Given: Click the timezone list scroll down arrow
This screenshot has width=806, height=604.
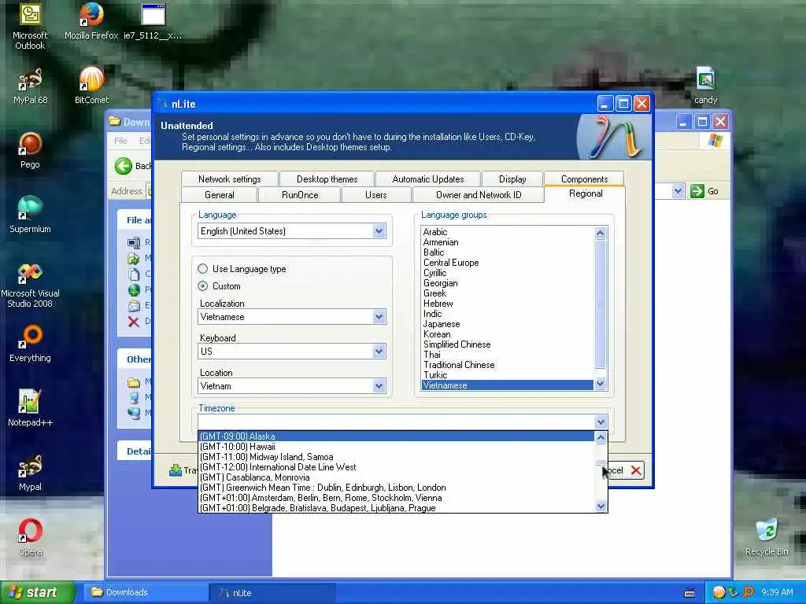Looking at the screenshot, I should pyautogui.click(x=601, y=506).
